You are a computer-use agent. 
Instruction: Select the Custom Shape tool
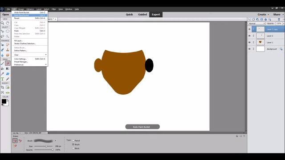8,74
